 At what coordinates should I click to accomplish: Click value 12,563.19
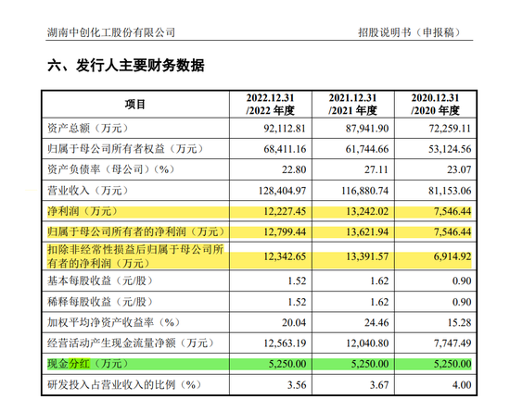tap(285, 343)
